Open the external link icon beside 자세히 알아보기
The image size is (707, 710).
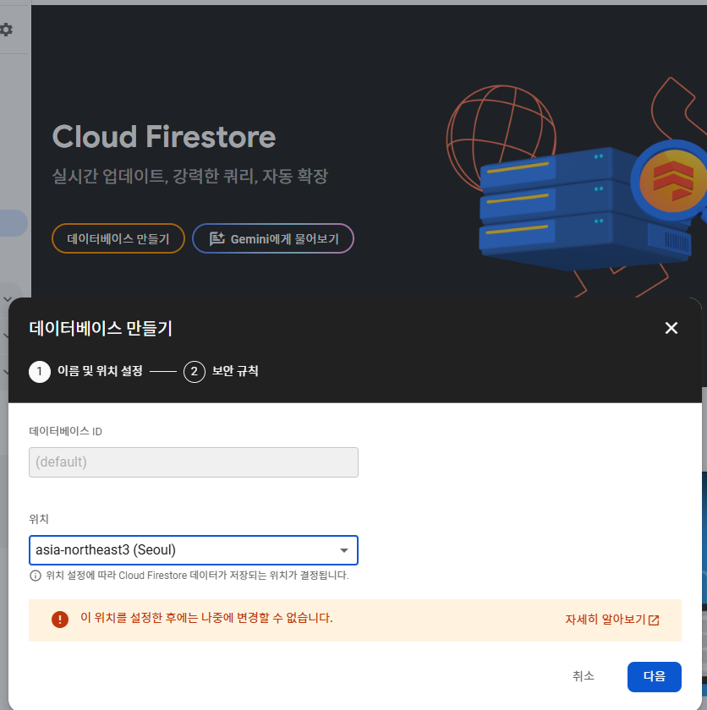[x=654, y=620]
